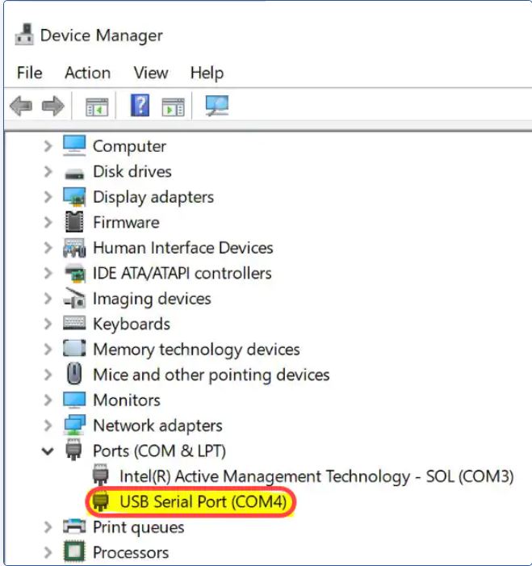This screenshot has width=532, height=566.
Task: Select the Processors label
Action: point(131,552)
